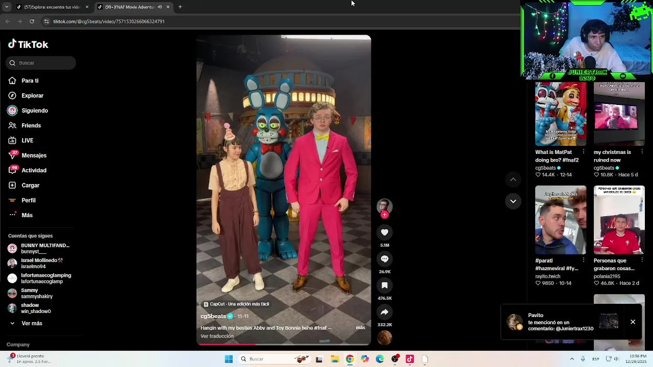Reload the page
653x367 pixels.
coord(32,21)
